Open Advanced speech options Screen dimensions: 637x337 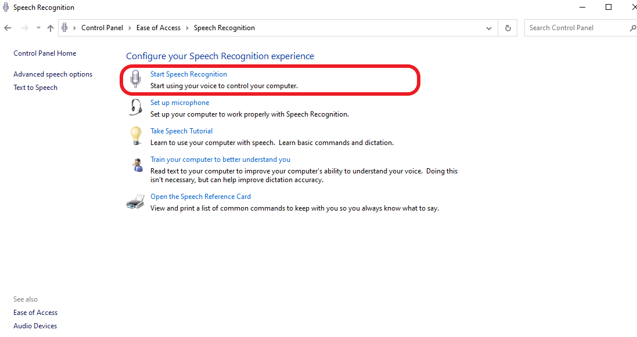(53, 74)
